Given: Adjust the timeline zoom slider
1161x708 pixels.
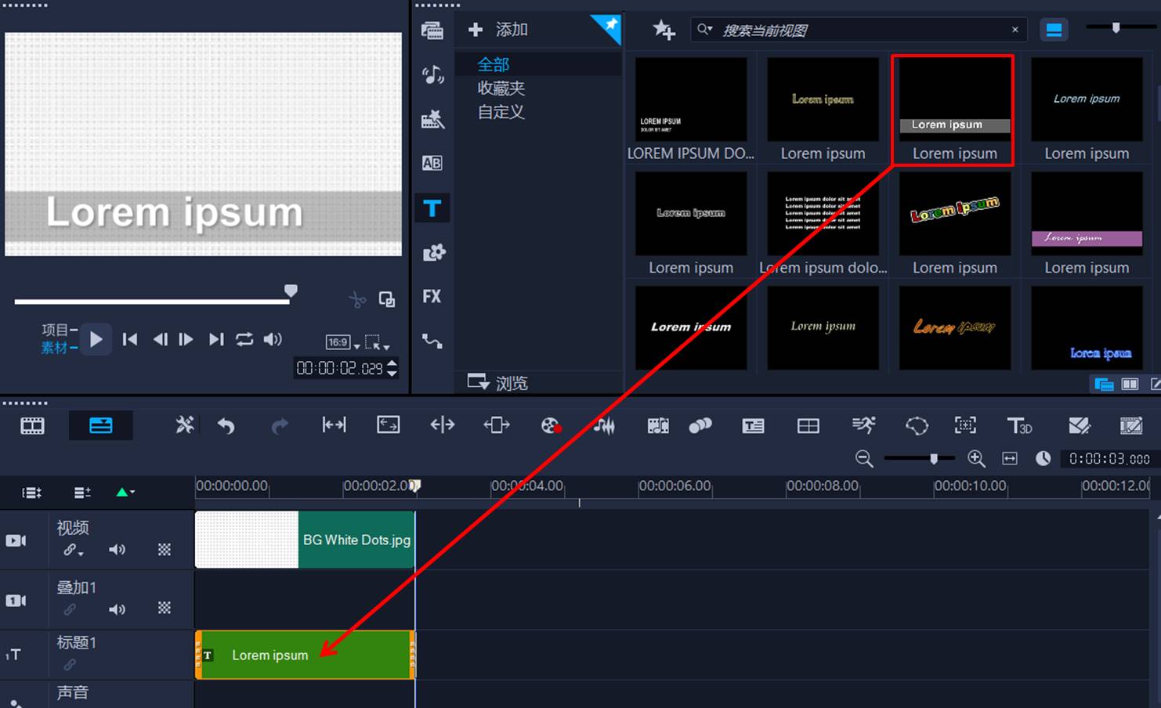Looking at the screenshot, I should tap(934, 459).
